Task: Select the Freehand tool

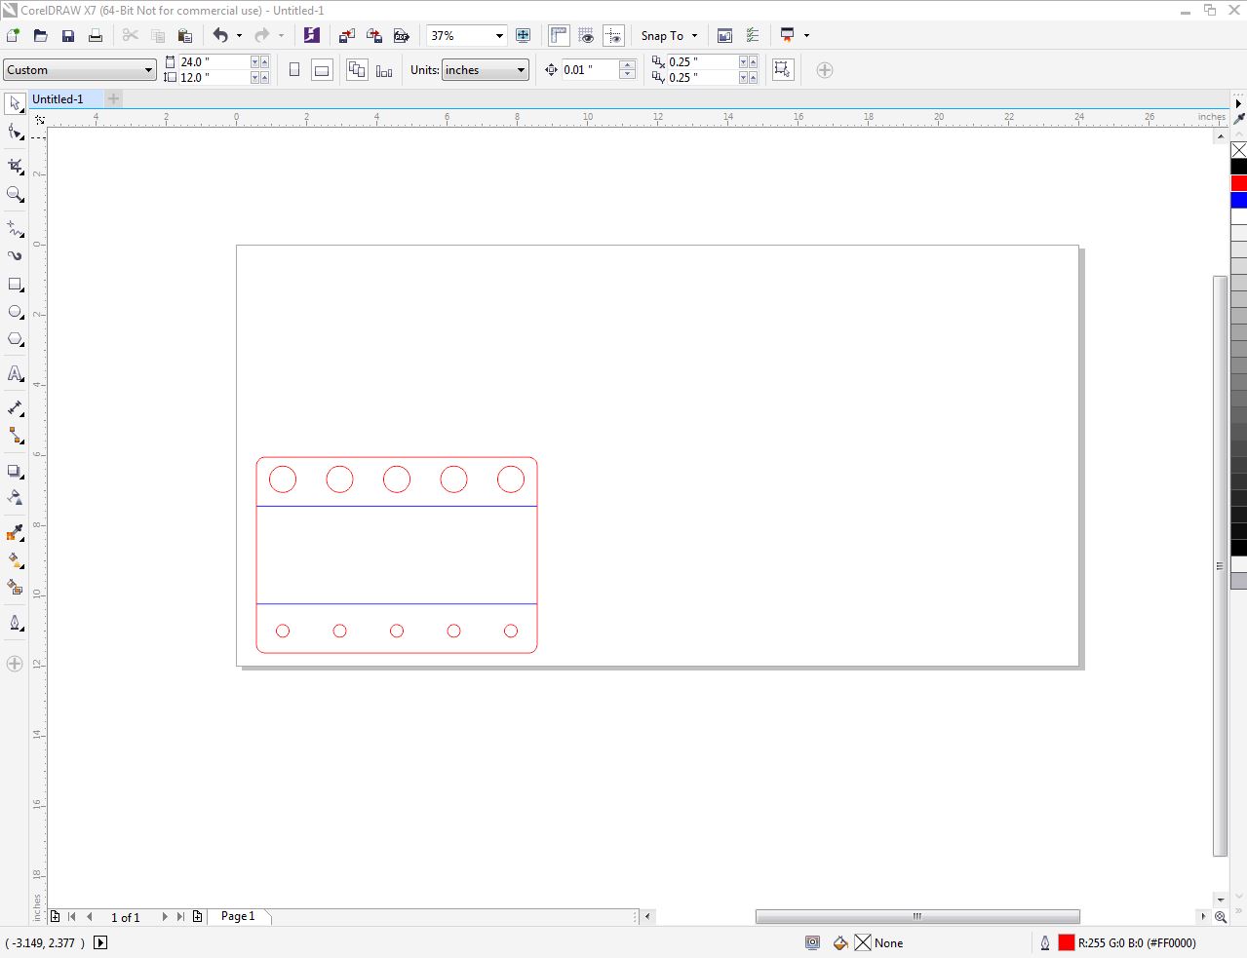Action: coord(15,229)
